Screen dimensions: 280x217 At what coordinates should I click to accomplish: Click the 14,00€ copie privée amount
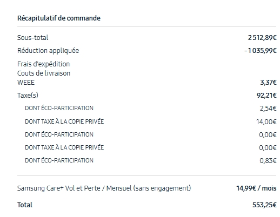point(266,122)
